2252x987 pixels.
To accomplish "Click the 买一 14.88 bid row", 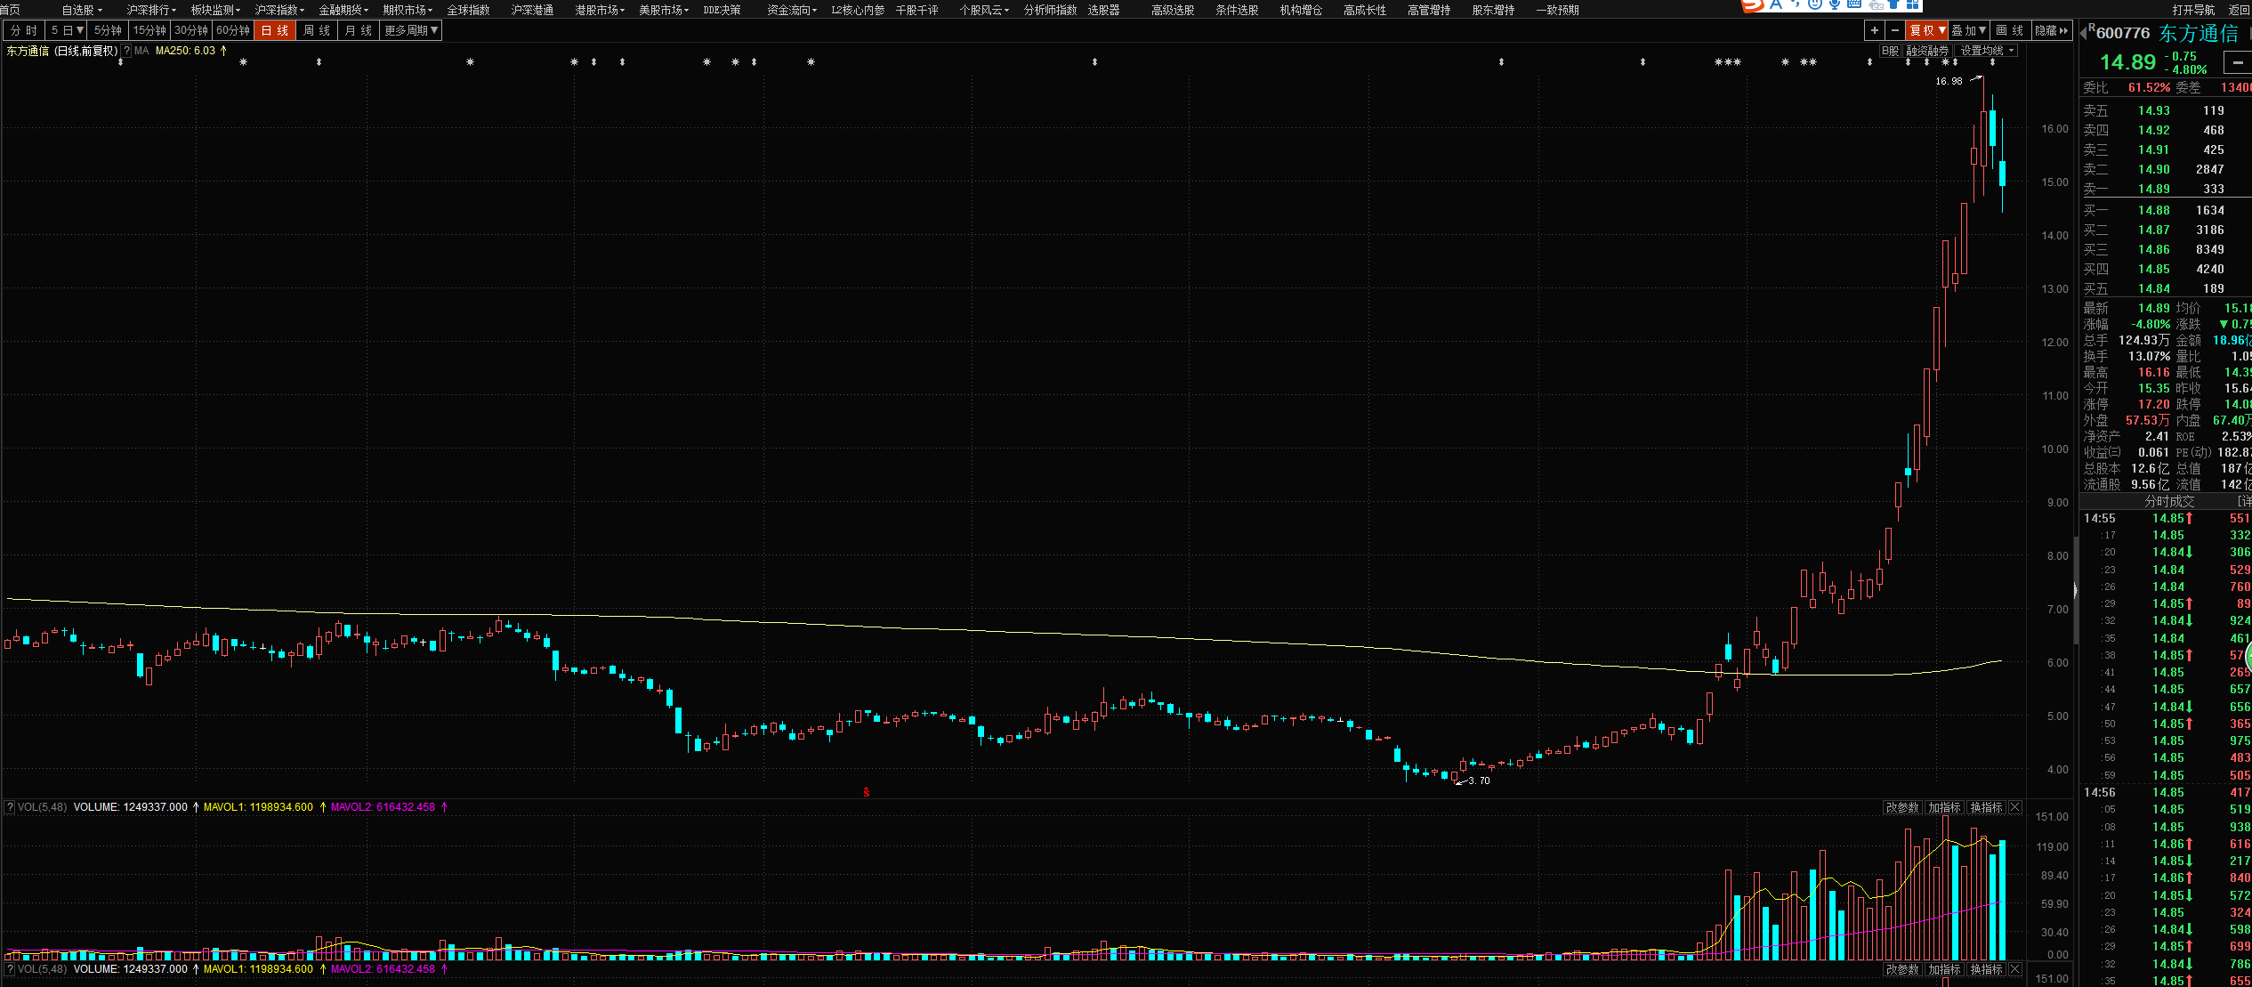I will click(2166, 210).
